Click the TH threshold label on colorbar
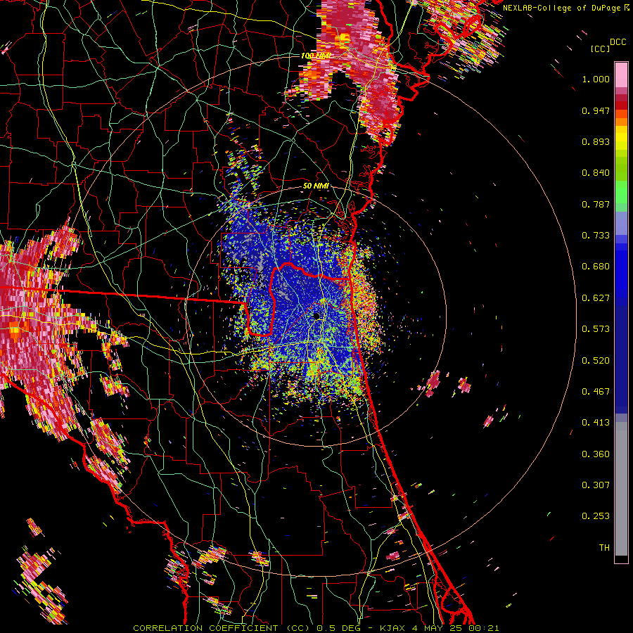Viewport: 633px width, 633px height. pyautogui.click(x=604, y=548)
